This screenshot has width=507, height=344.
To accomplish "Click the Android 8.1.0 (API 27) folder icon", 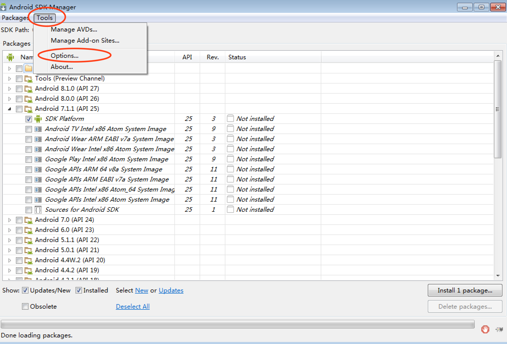I will (29, 89).
